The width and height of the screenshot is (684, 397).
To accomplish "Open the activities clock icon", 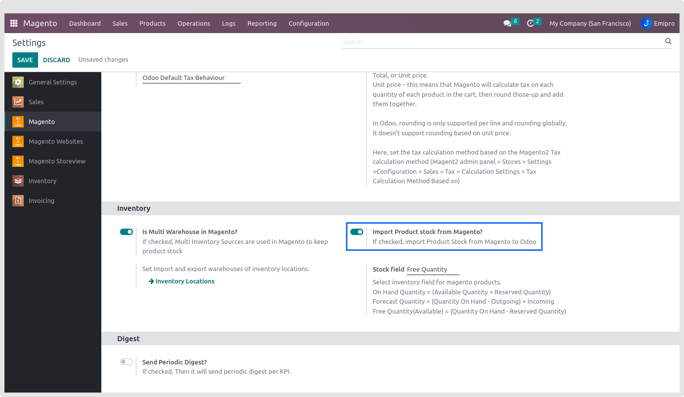I will coord(530,23).
